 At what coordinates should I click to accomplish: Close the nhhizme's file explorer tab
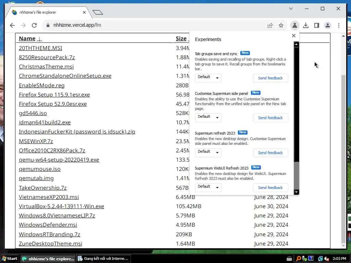pyautogui.click(x=84, y=12)
